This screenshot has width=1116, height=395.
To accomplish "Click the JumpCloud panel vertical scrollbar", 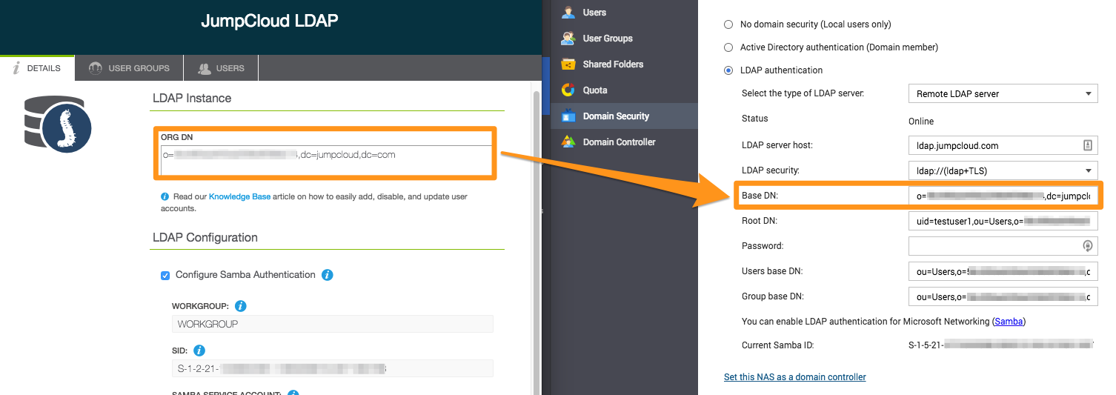I will click(536, 222).
